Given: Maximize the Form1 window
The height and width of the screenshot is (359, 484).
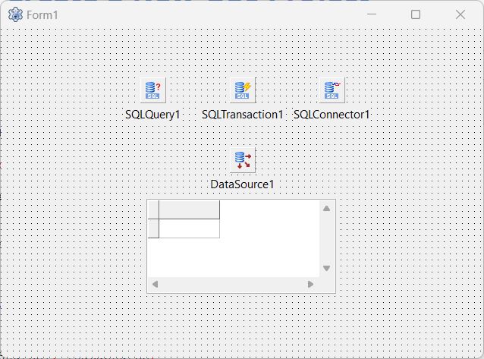Looking at the screenshot, I should click(416, 14).
